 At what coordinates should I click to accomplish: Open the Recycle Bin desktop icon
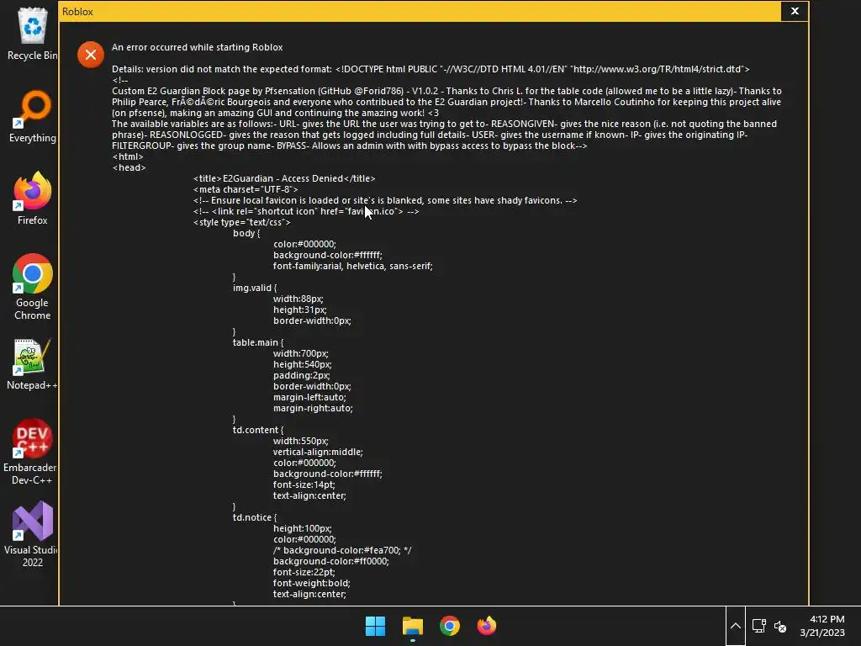click(32, 34)
